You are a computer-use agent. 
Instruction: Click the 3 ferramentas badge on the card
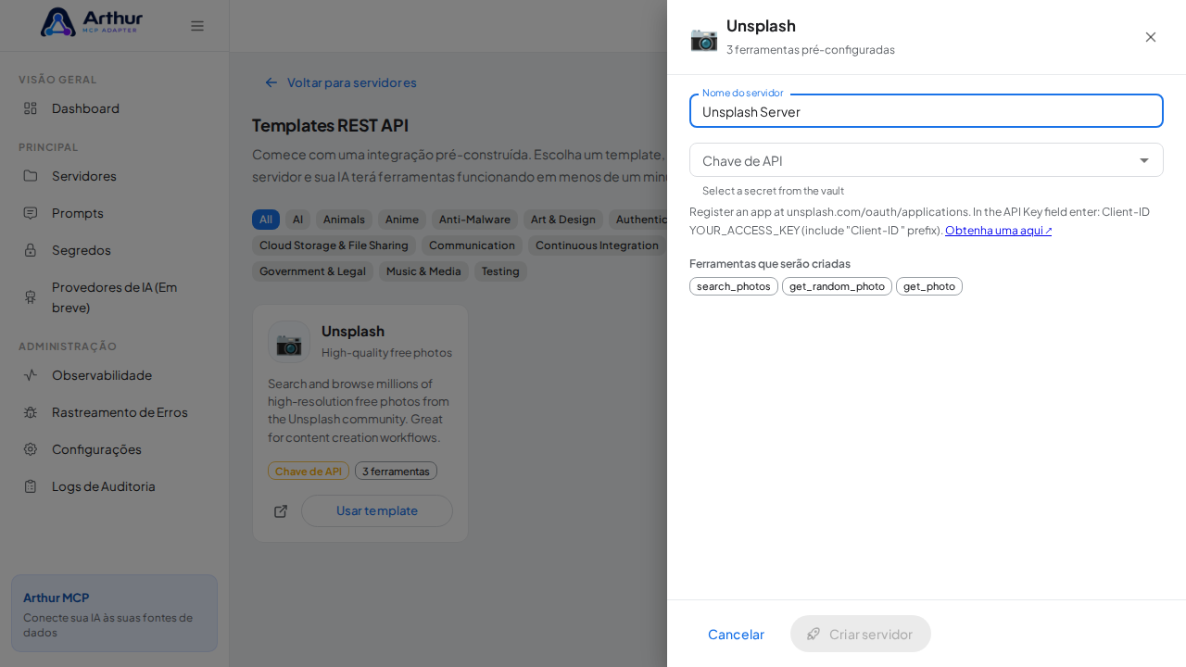pyautogui.click(x=396, y=471)
